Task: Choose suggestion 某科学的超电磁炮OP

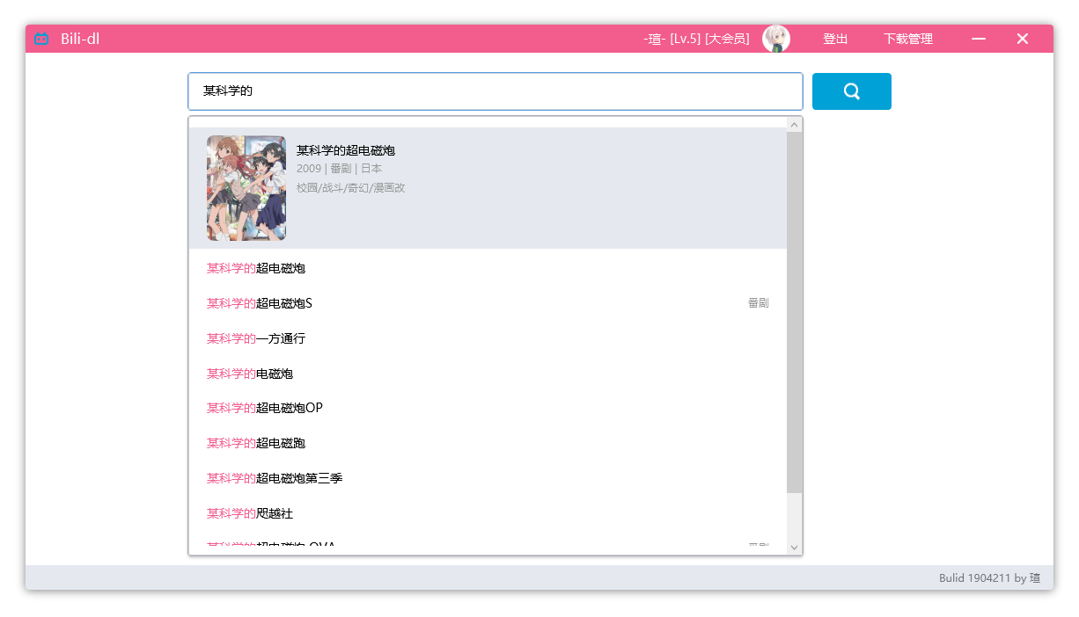Action: point(488,408)
